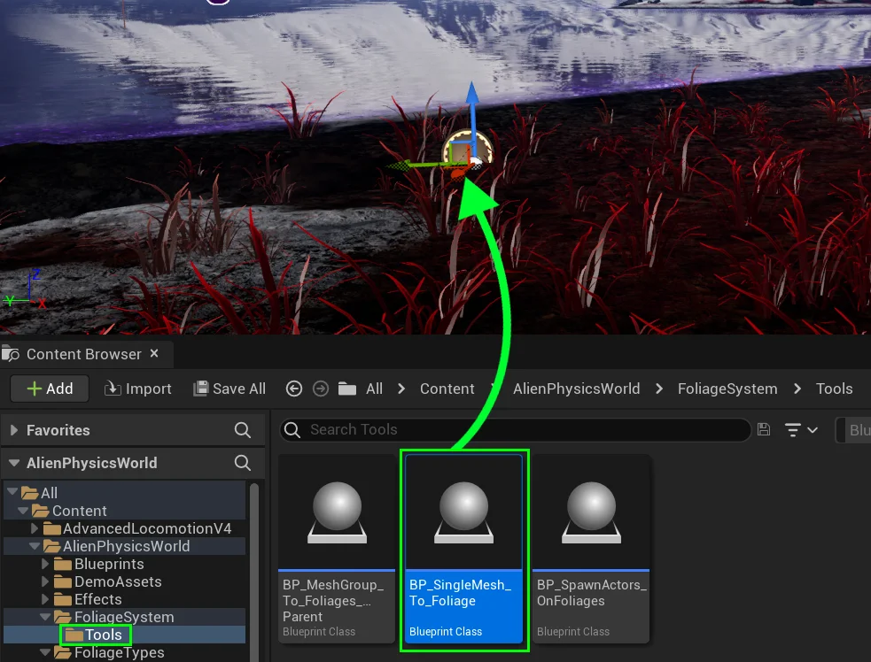Expand the Favorites section

coord(14,430)
